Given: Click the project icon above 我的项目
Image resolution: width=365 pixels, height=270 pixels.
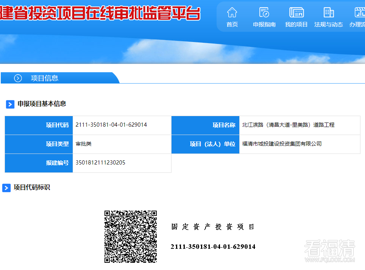Looking at the screenshot, I should pyautogui.click(x=296, y=12).
